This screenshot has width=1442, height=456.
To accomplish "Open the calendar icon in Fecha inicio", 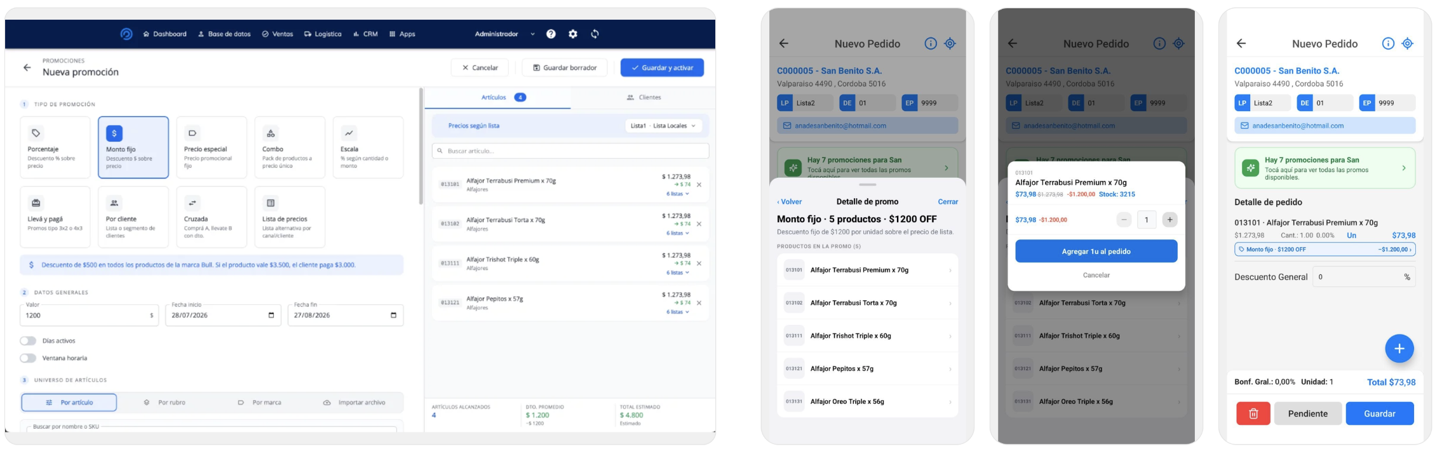I will coord(271,315).
